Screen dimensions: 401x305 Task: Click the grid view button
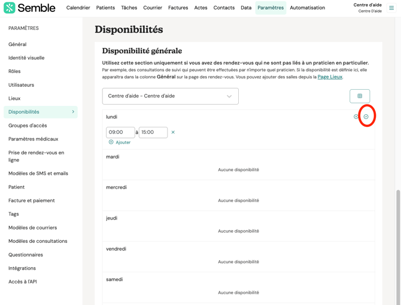pyautogui.click(x=360, y=96)
